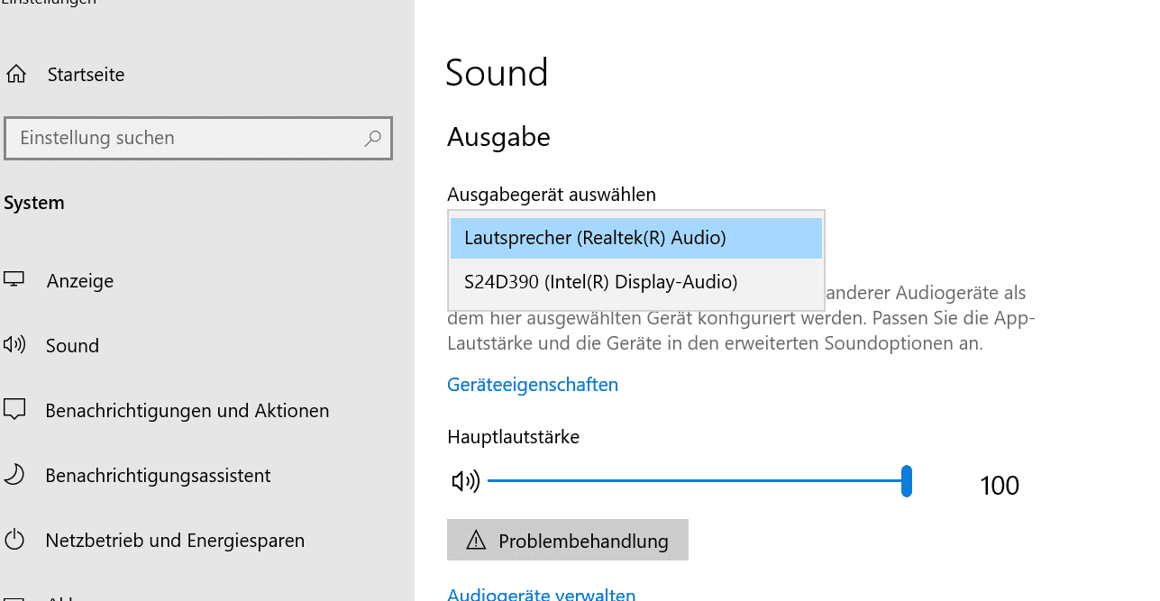Image resolution: width=1160 pixels, height=601 pixels.
Task: Click the moon icon for Benachrichtigungsassistent
Action: click(x=14, y=475)
